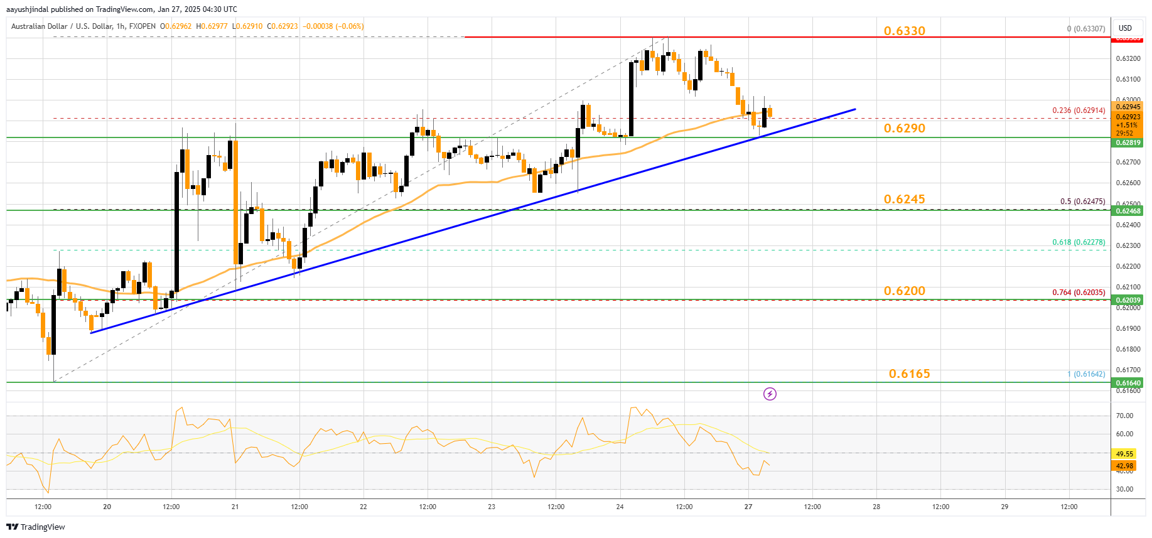Screen dimensions: 1152x538
Task: Click the Fibonacci label 0.764 (0.62035)
Action: [x=1079, y=293]
